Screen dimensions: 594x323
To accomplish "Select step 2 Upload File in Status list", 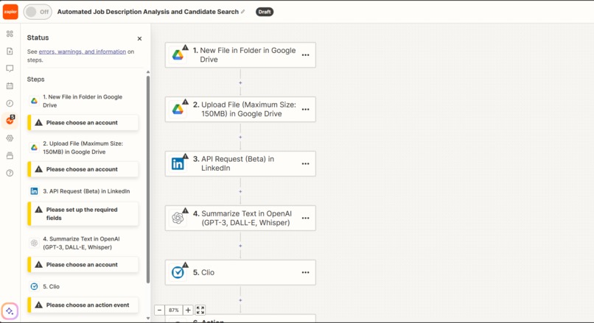I will (x=83, y=147).
